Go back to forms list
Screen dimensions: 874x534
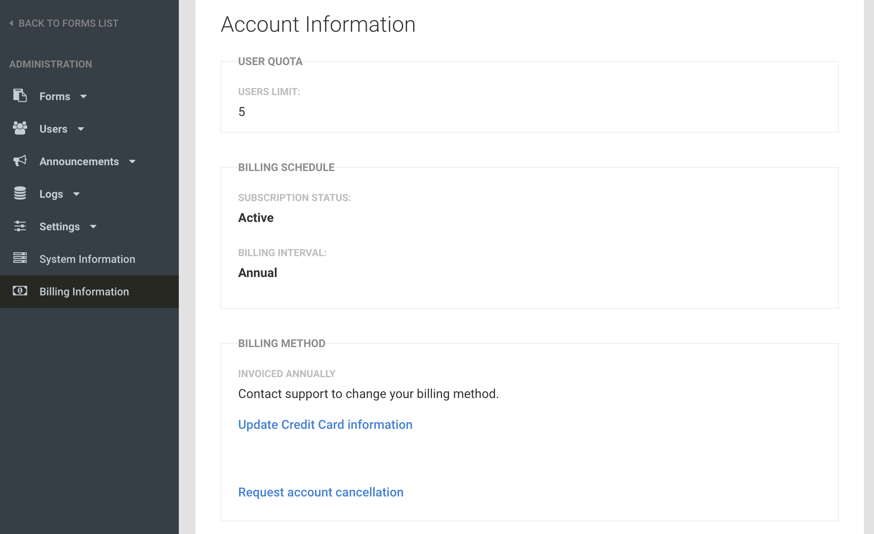tap(69, 23)
